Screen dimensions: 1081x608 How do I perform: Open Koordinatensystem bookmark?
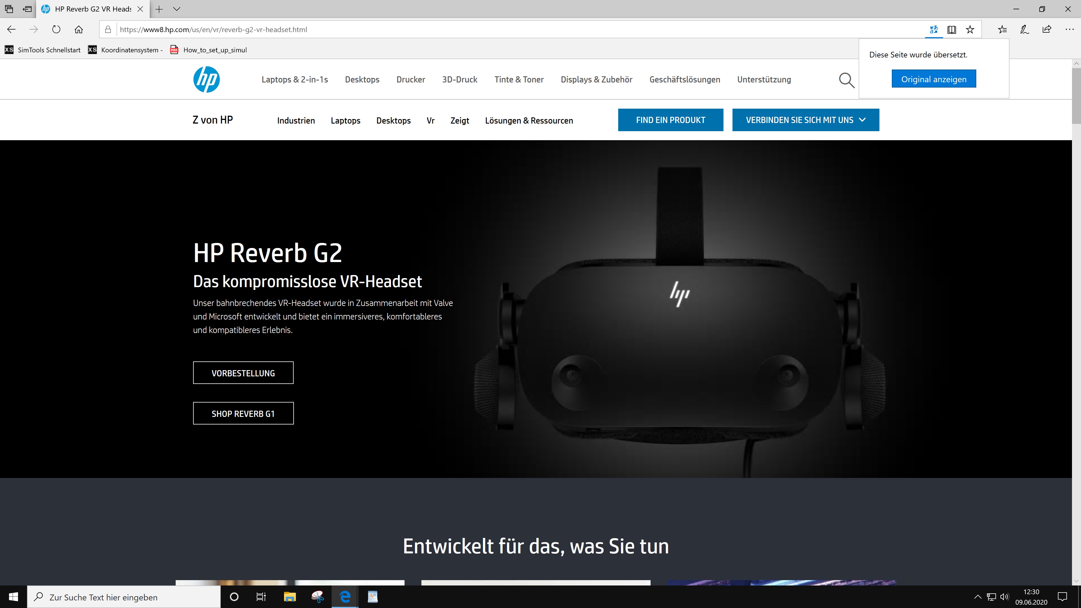point(125,50)
